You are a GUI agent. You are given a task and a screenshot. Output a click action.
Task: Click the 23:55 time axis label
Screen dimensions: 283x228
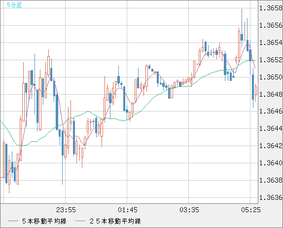coord(66,210)
